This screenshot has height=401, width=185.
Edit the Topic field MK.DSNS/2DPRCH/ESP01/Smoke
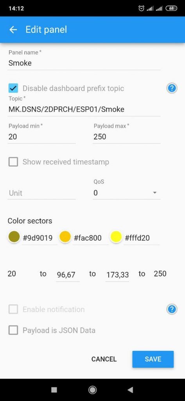[84, 110]
